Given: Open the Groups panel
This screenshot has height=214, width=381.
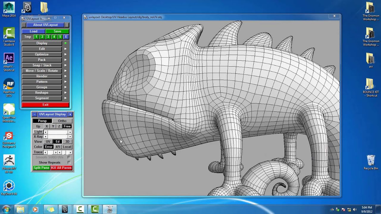Looking at the screenshot, I should click(x=42, y=87).
